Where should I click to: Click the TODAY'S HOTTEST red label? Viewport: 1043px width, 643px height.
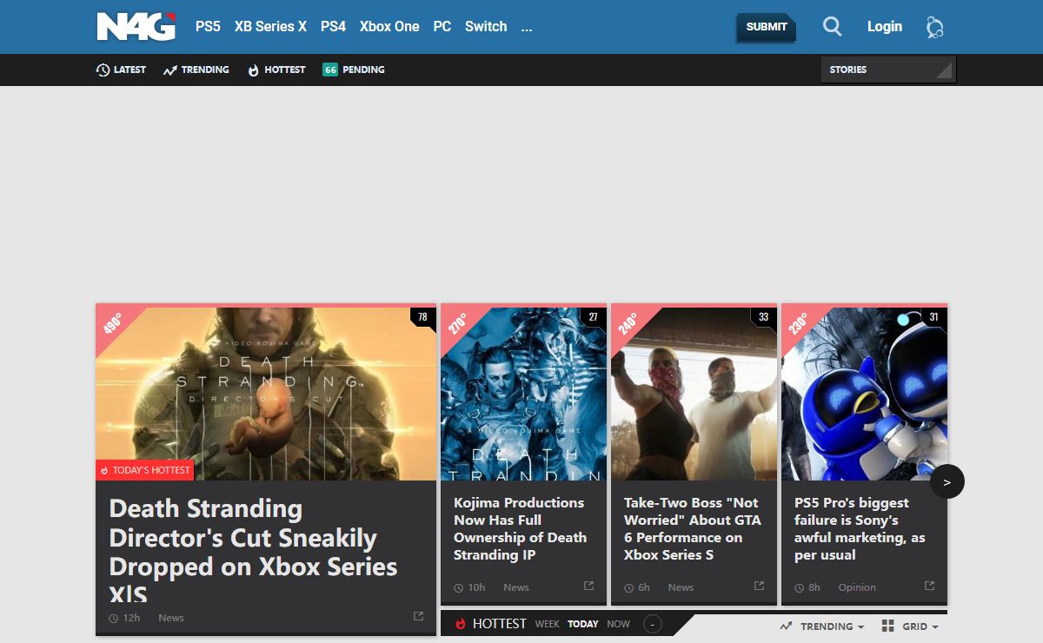(144, 470)
